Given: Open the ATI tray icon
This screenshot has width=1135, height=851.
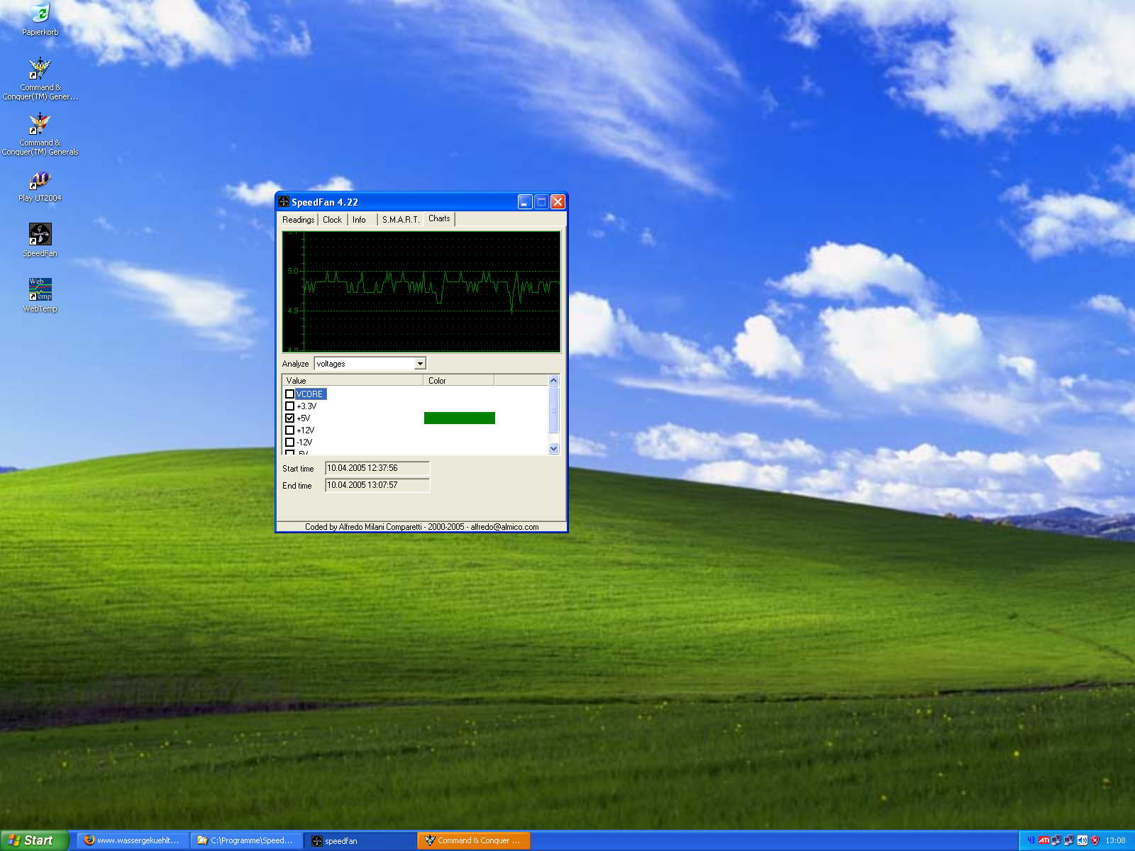Looking at the screenshot, I should coord(1043,840).
